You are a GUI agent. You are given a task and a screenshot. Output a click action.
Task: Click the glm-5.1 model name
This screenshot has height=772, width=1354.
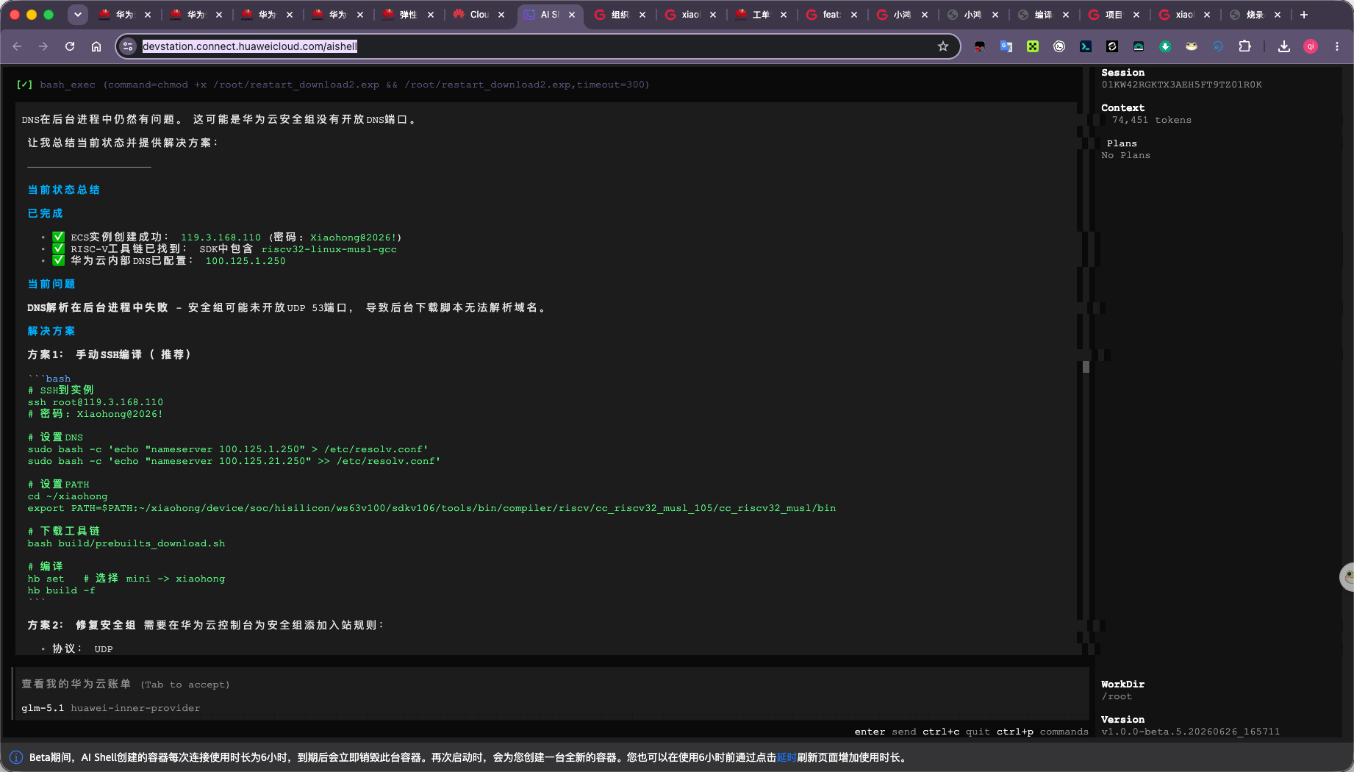click(43, 708)
